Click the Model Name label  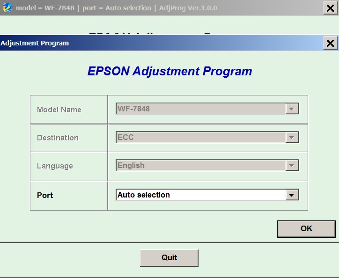pos(59,110)
